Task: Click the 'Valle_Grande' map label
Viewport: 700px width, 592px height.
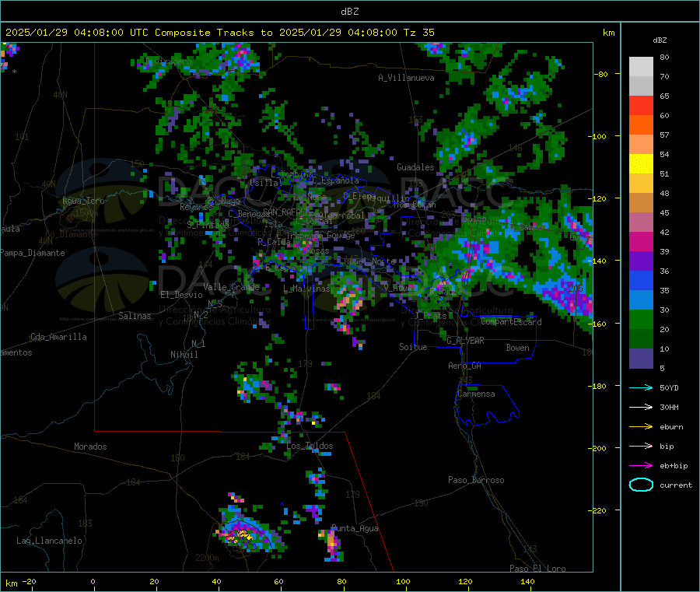Action: point(231,287)
